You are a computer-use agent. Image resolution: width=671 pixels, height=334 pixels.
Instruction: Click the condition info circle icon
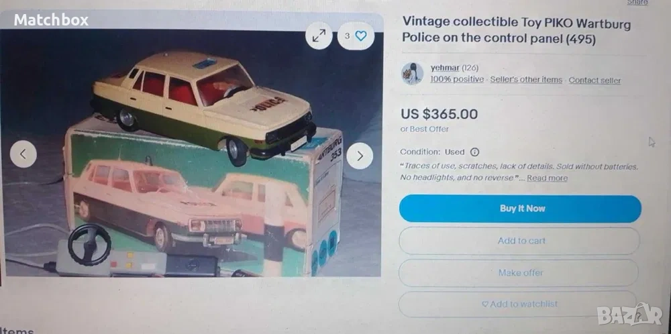474,152
